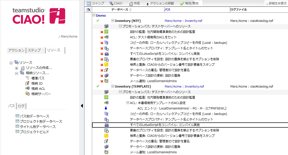Click the mail notification icon in the last row
This screenshot has height=155, width=288.
click(106, 152)
